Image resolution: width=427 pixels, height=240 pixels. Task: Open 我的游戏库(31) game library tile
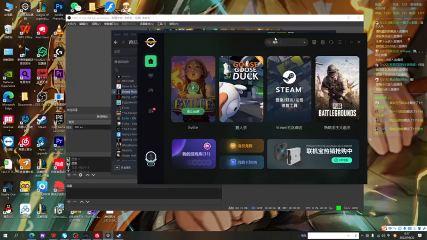click(x=194, y=154)
